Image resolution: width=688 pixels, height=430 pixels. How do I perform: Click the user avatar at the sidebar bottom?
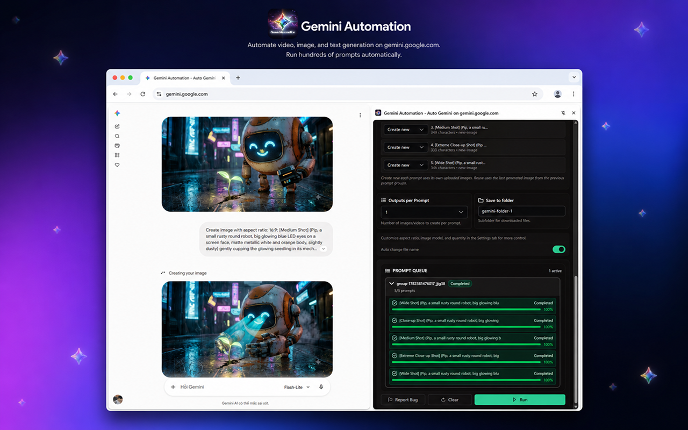118,399
